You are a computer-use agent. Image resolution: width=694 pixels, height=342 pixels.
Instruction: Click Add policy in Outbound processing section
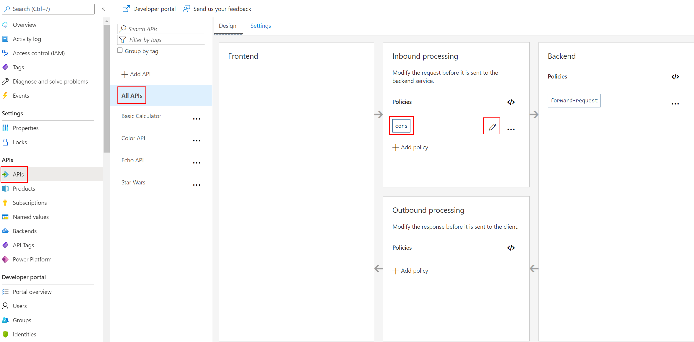411,270
